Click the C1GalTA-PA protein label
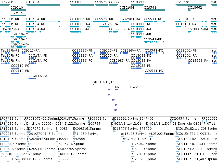217x163 pixels. 38,76
